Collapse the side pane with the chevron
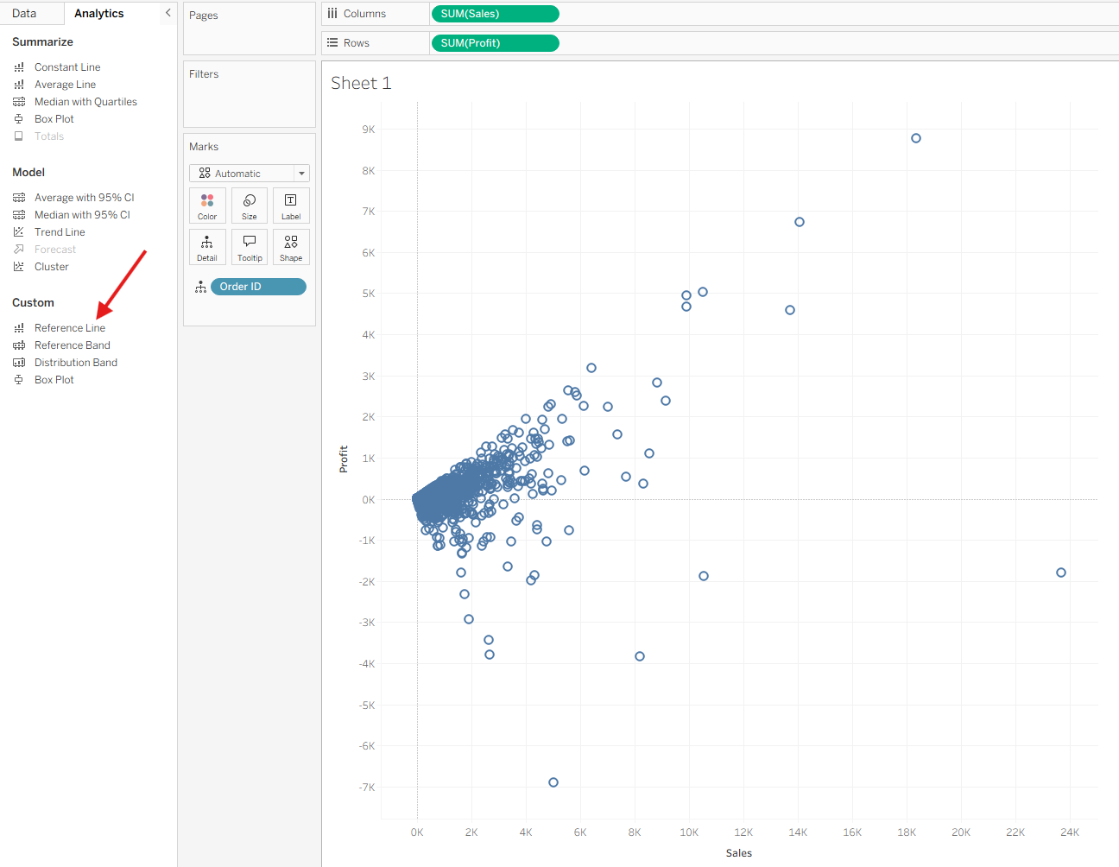 click(x=168, y=13)
